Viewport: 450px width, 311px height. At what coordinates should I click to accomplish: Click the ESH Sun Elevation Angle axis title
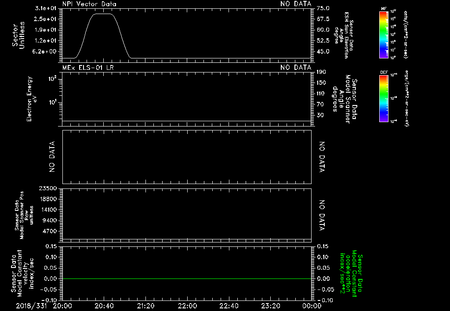point(344,35)
